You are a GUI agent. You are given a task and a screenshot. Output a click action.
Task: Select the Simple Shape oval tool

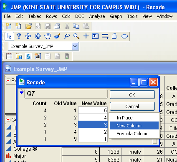tap(124, 36)
